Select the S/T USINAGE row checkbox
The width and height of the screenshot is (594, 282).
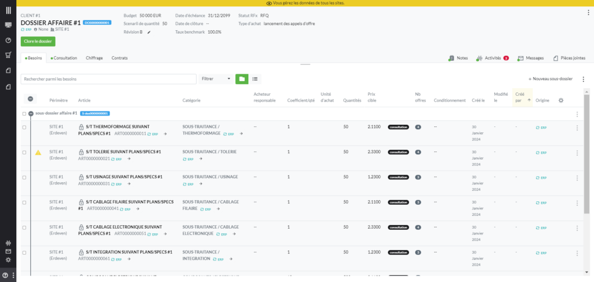point(24,177)
